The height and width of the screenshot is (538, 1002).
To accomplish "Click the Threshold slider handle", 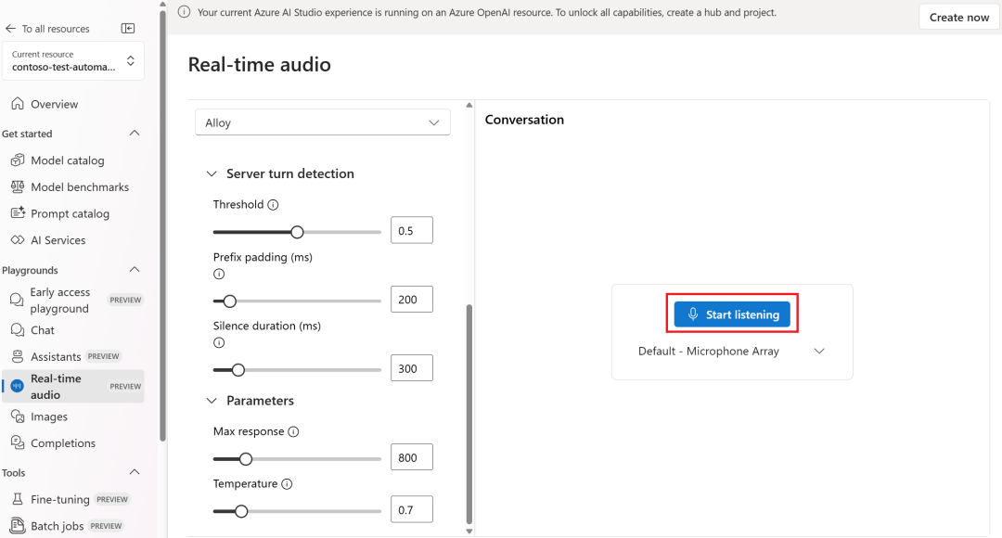I will click(297, 232).
